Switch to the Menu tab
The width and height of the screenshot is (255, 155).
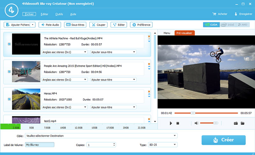(x=167, y=33)
